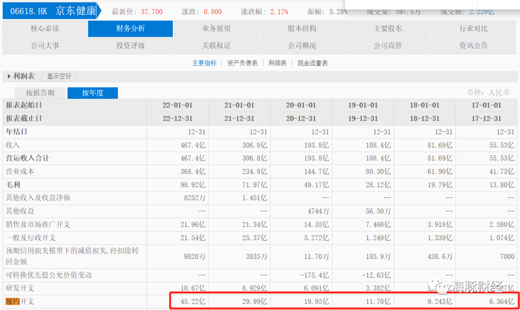Select the 销售及市场推广开支 row label
520x310 pixels.
tap(38, 224)
